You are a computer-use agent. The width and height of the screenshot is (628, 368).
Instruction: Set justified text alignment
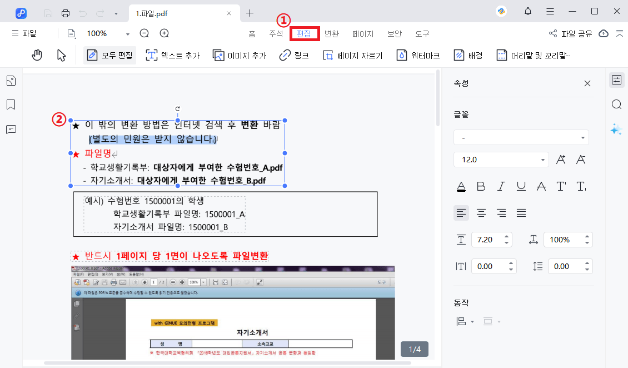click(x=521, y=213)
